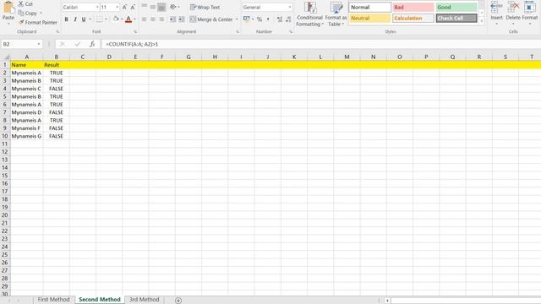Open Format as Table gallery
Screen dimensions: 541x304
(336, 14)
